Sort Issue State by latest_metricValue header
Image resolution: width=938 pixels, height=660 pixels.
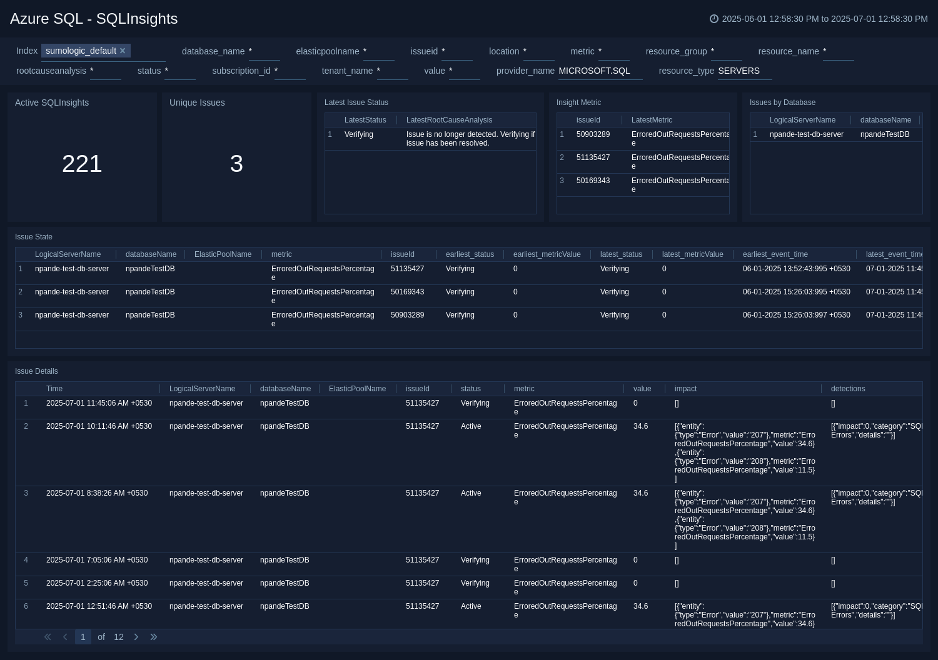point(692,254)
